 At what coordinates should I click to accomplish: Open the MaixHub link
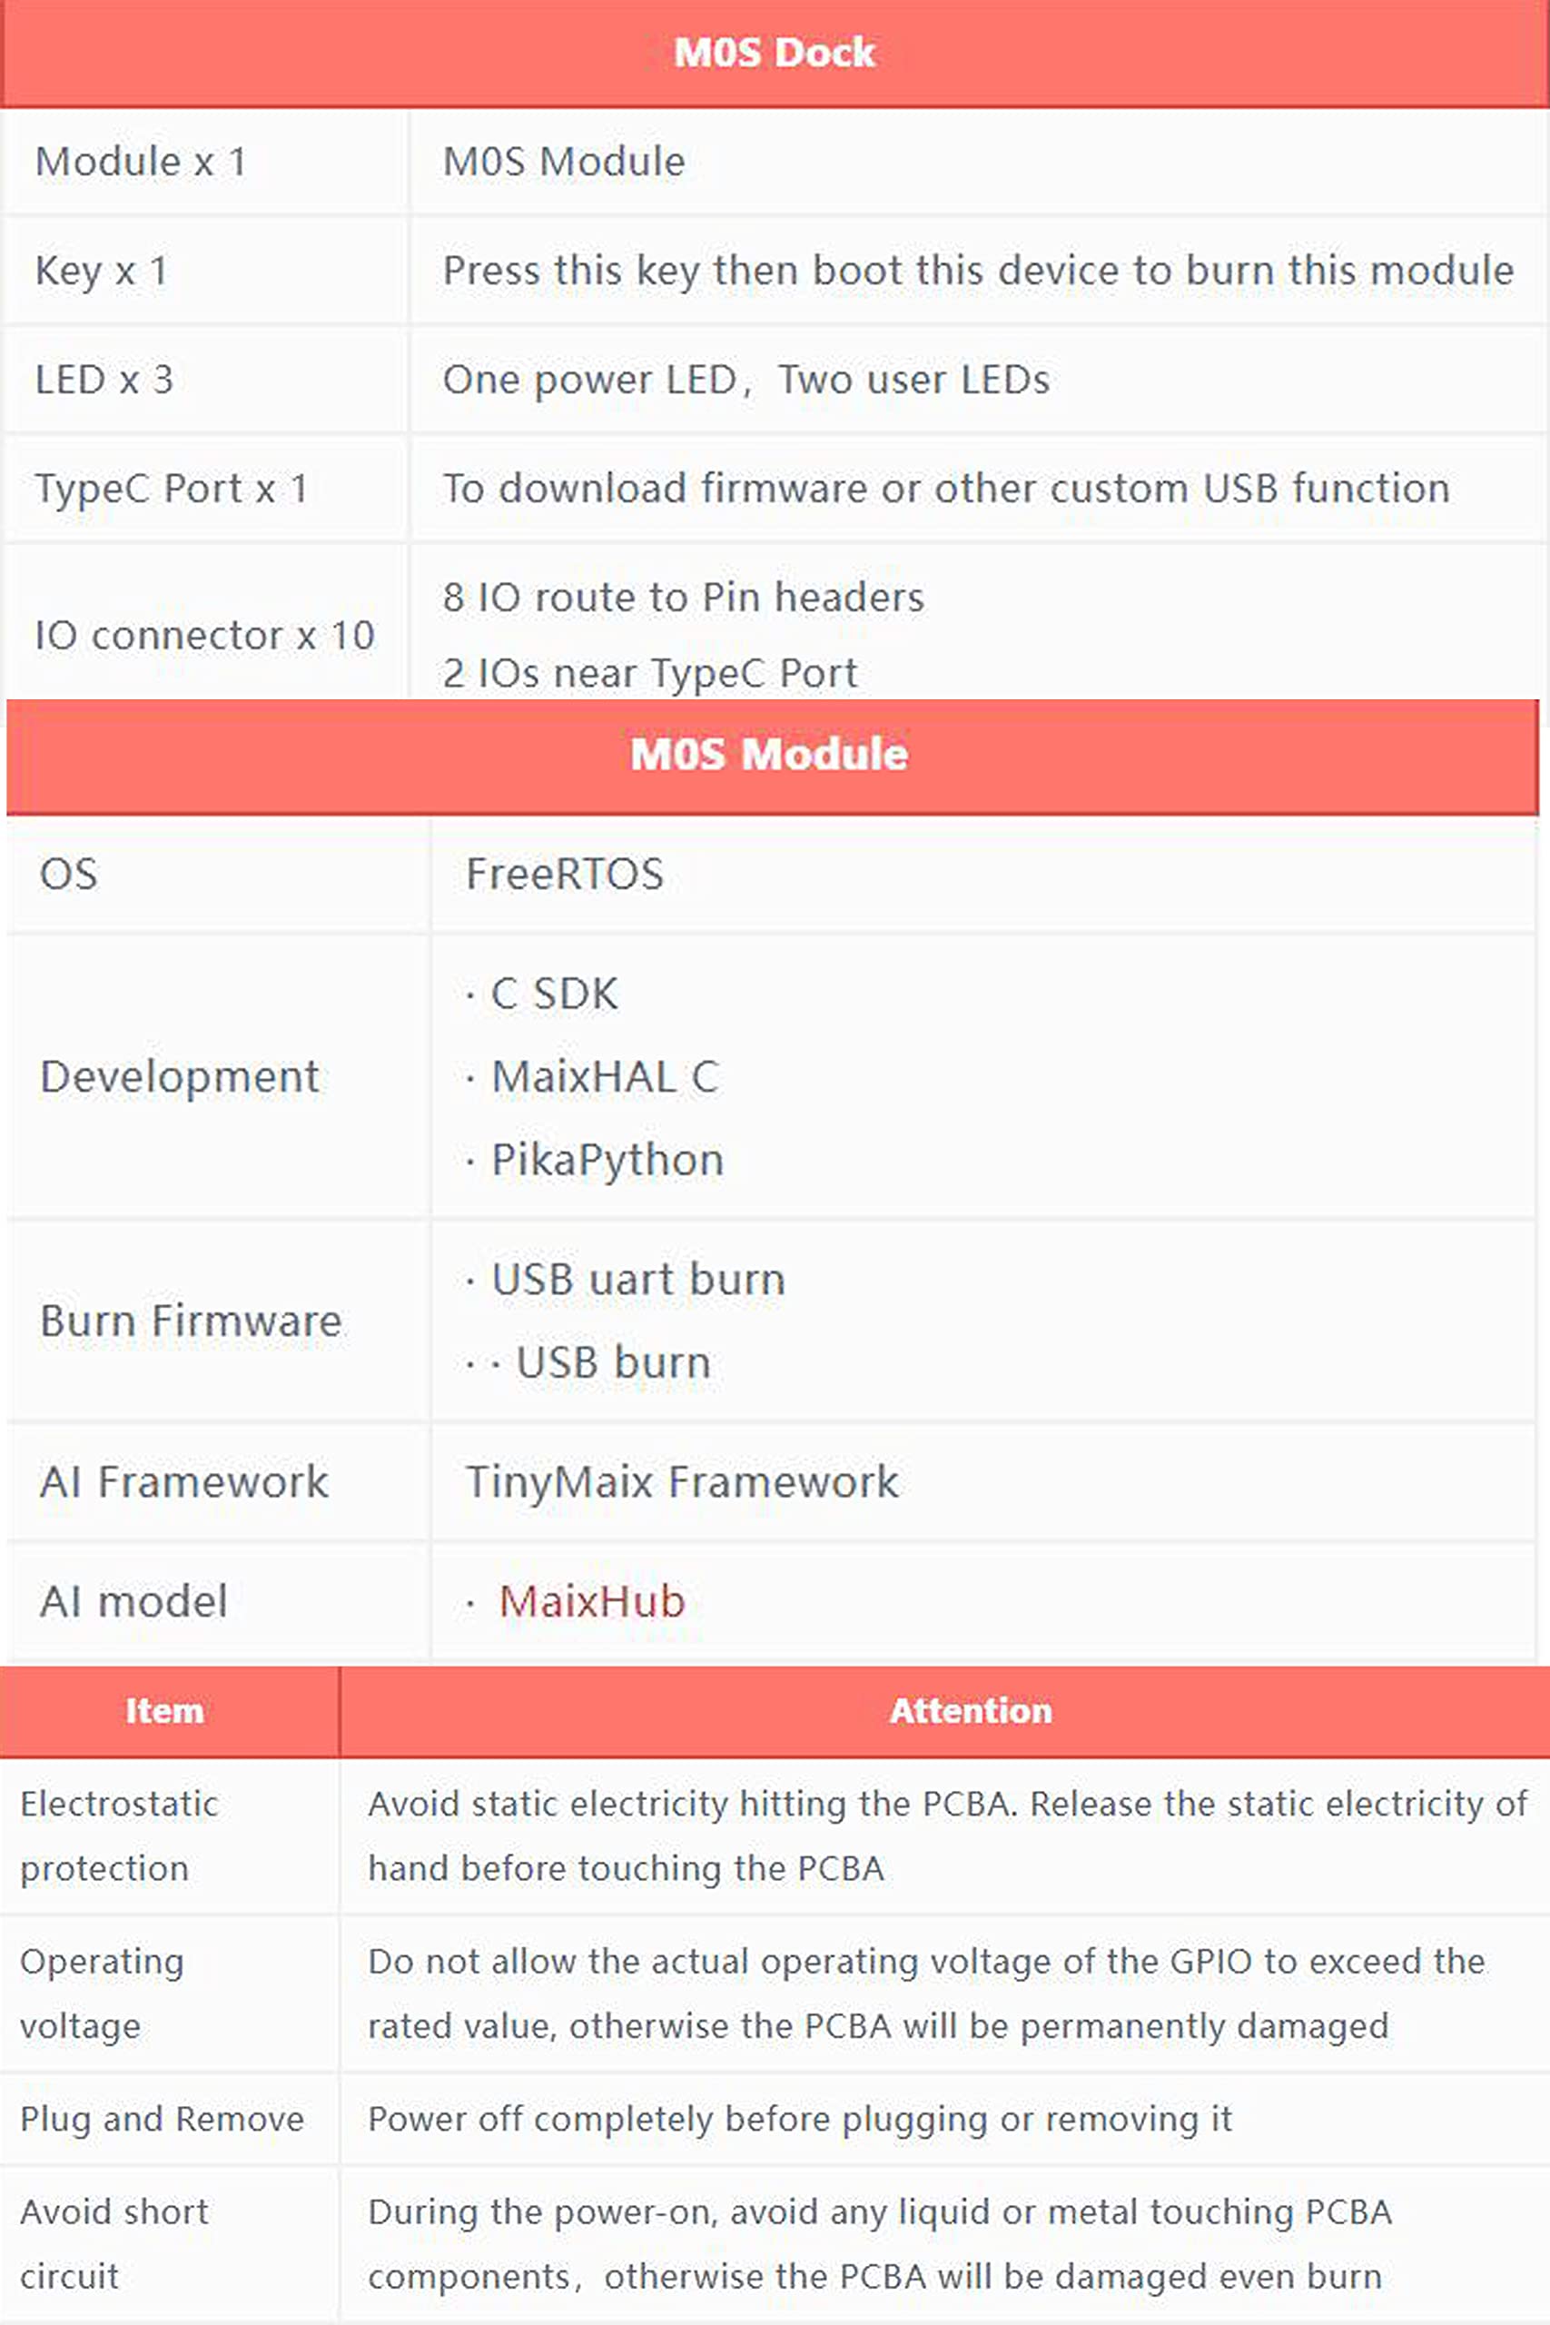591,1601
